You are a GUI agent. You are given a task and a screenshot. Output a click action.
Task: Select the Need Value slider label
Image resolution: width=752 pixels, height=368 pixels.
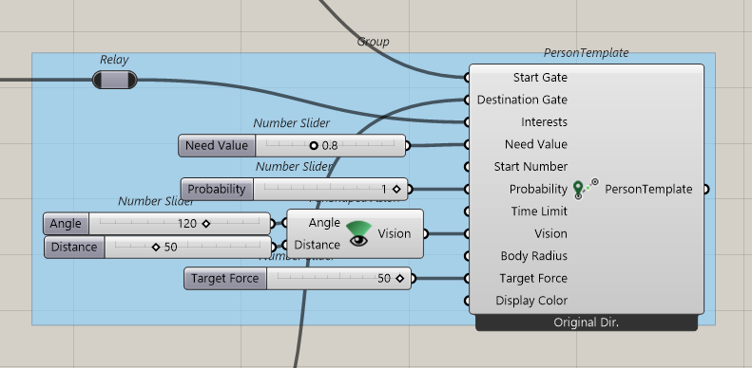coord(217,145)
